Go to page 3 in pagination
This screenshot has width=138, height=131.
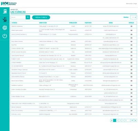(x=120, y=120)
